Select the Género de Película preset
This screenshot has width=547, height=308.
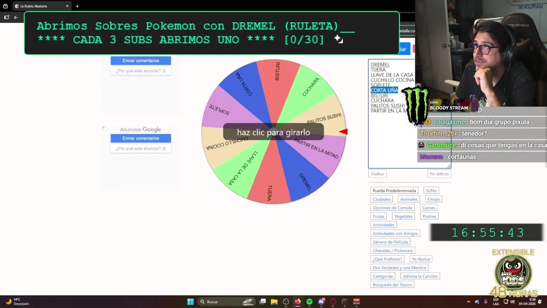coord(390,242)
